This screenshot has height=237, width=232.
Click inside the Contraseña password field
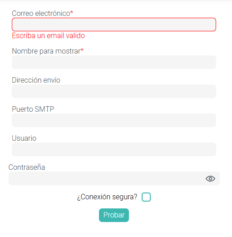point(106,178)
